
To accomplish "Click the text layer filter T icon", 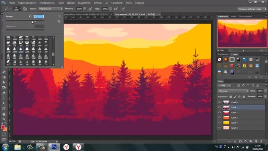I will pos(248,86).
